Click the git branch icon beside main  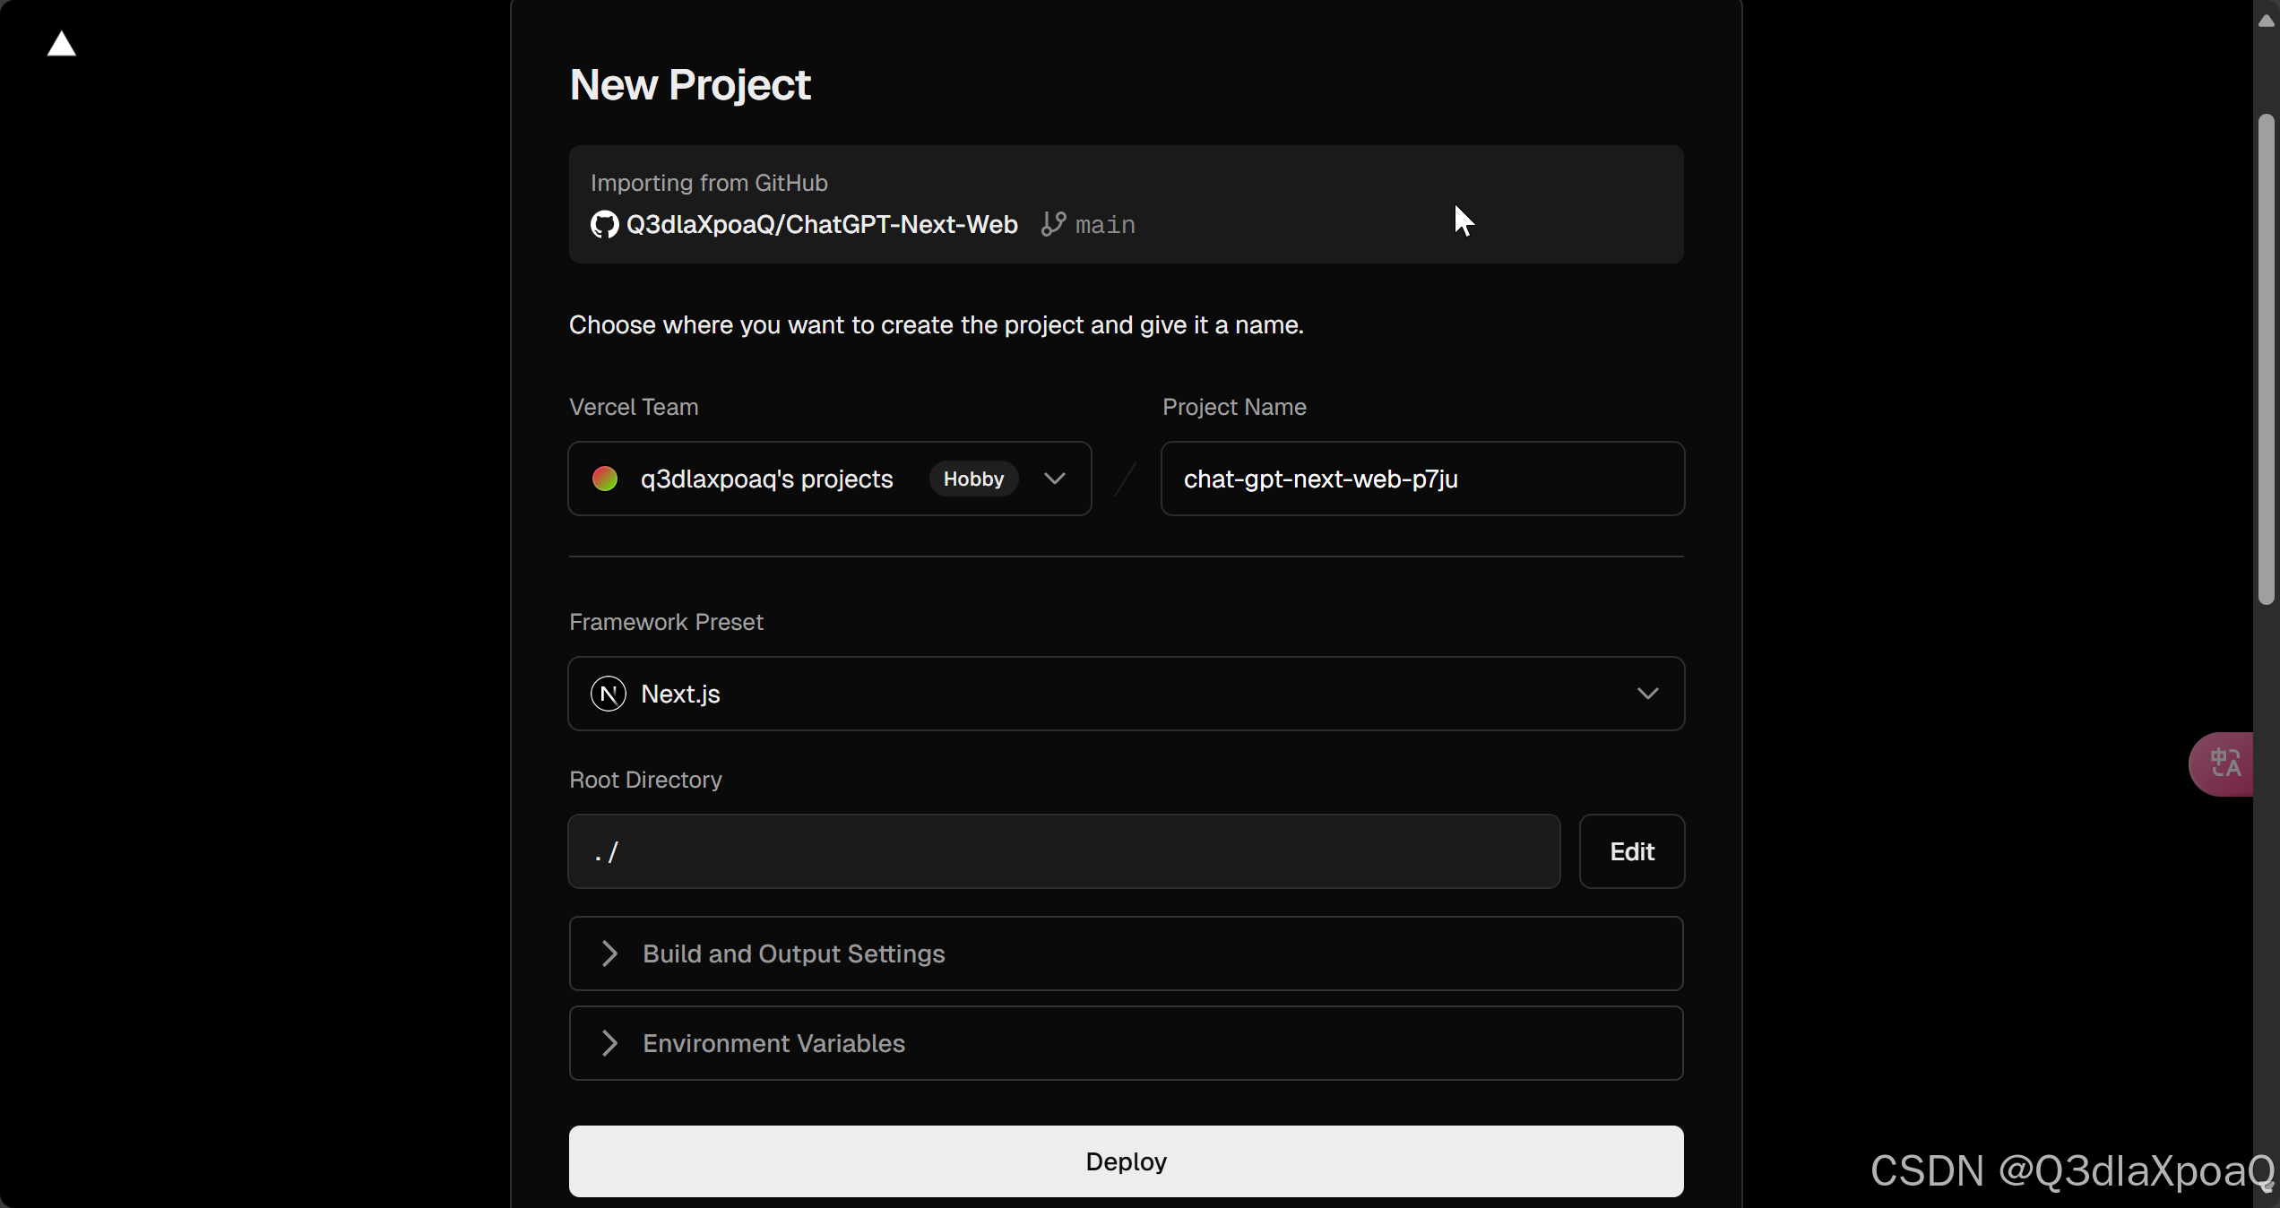click(1053, 224)
